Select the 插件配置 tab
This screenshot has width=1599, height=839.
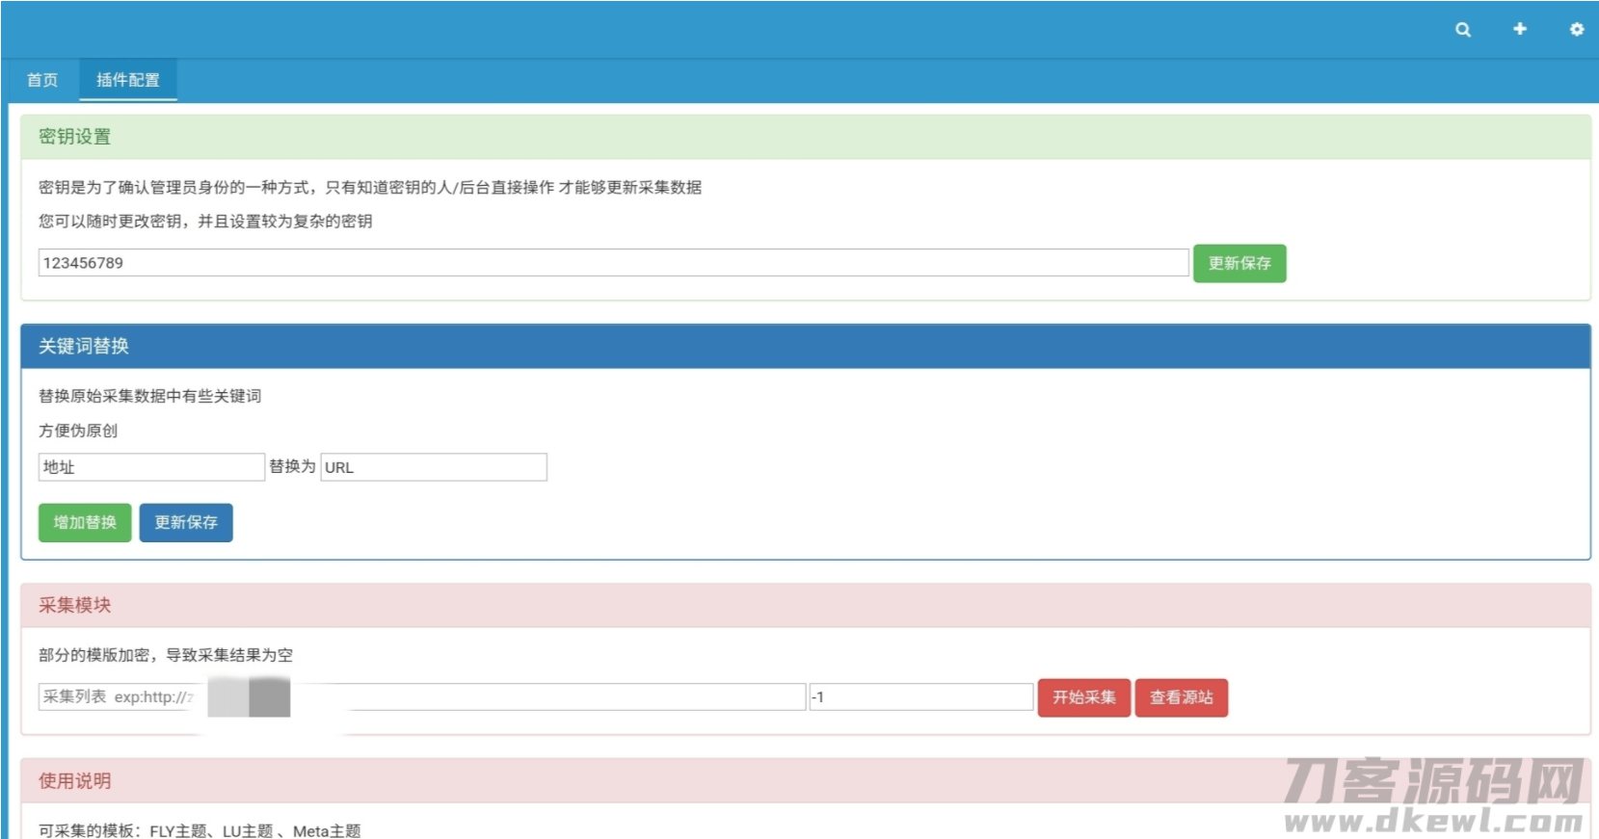coord(128,80)
